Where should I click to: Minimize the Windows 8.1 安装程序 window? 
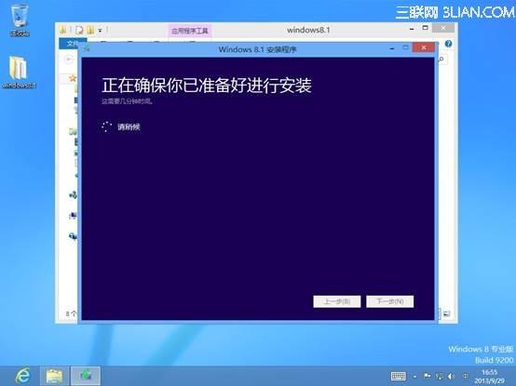[391, 48]
